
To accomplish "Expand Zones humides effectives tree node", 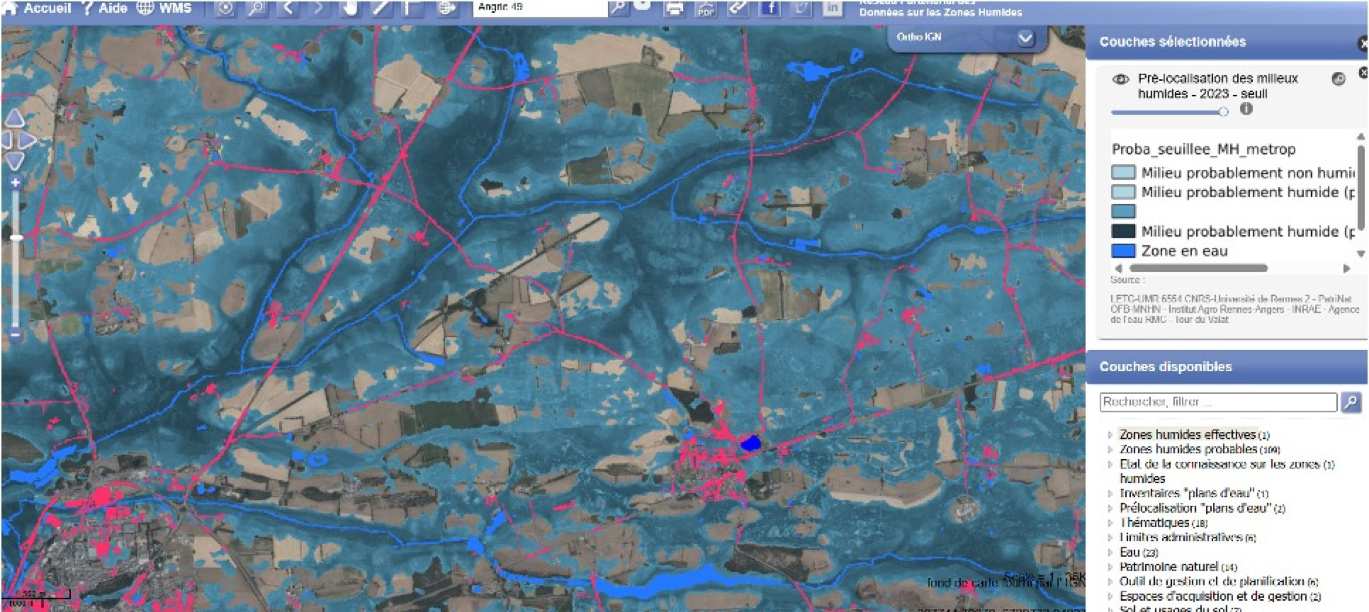I will click(x=1110, y=435).
